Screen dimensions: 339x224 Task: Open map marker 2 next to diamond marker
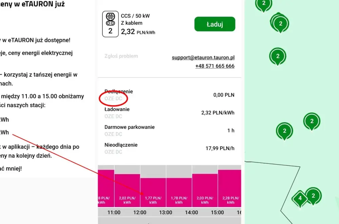[313, 196]
